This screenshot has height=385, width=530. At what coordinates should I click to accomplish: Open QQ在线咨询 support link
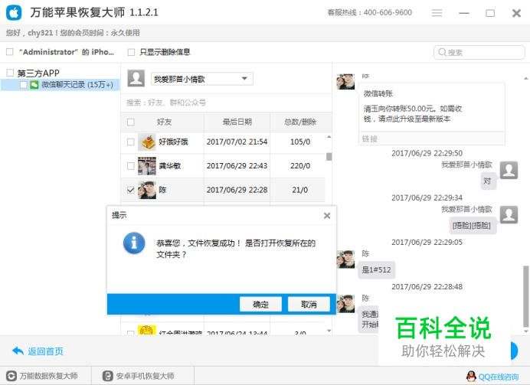(x=499, y=377)
